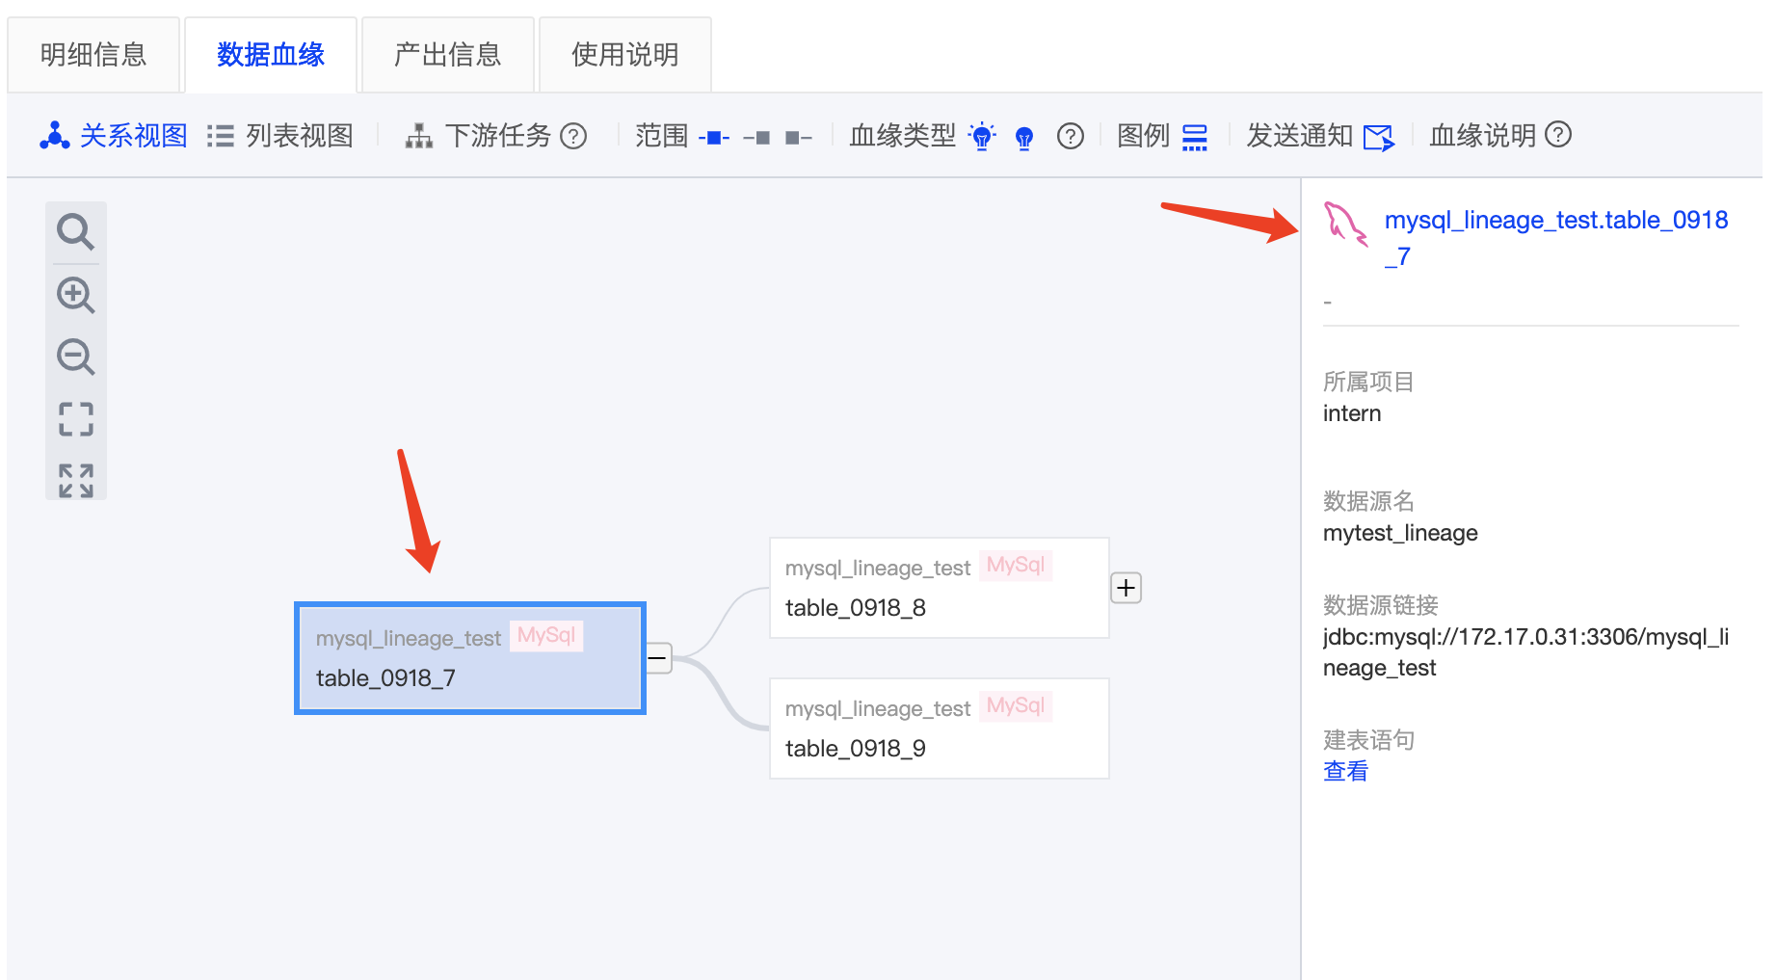The width and height of the screenshot is (1776, 980).
Task: Select the upstream-only 范围 icon
Action: (756, 137)
